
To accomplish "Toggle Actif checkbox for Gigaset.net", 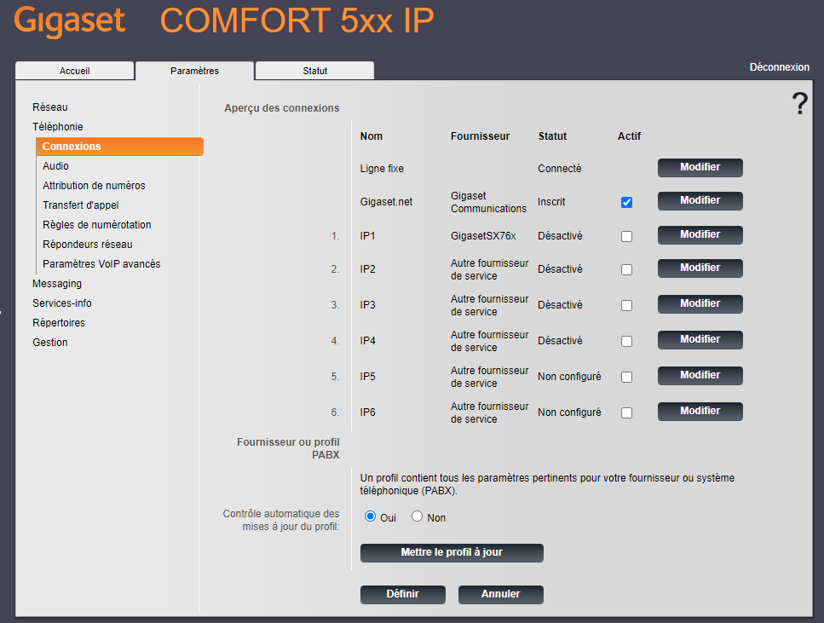I will (x=626, y=202).
